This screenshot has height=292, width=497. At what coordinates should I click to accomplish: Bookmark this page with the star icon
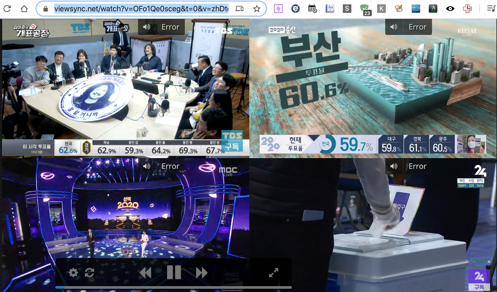click(x=257, y=9)
